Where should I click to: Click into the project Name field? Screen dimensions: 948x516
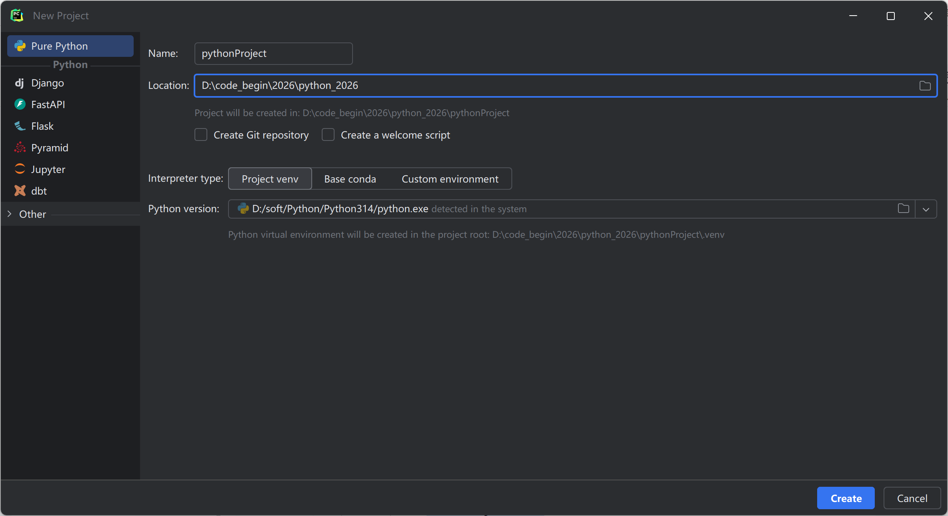[273, 54]
